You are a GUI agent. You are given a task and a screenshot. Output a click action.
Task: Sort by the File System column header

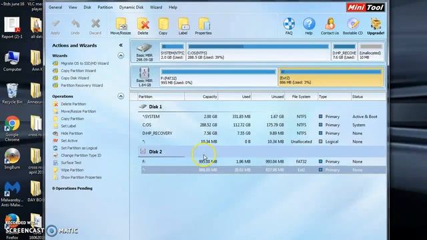[x=301, y=97]
